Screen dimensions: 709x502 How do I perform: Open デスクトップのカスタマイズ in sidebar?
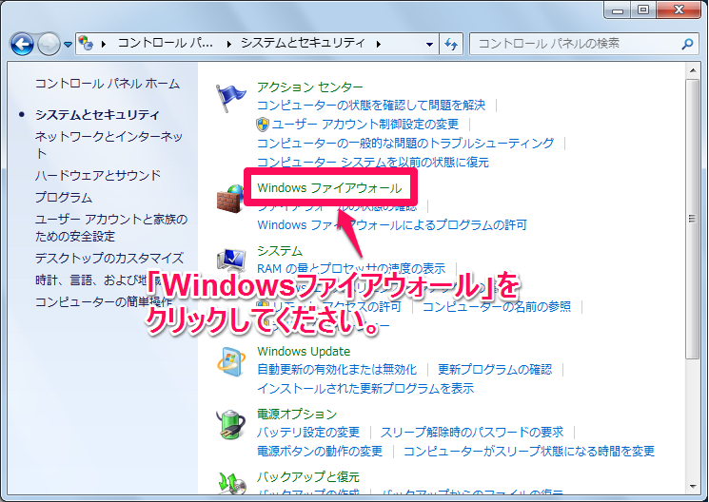[x=109, y=259]
